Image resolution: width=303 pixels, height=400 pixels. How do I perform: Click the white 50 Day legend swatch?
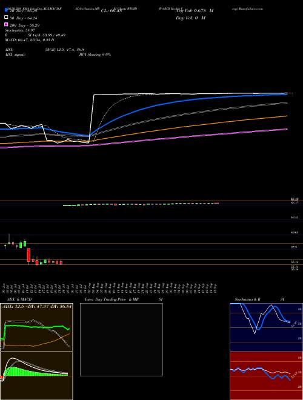[6, 18]
